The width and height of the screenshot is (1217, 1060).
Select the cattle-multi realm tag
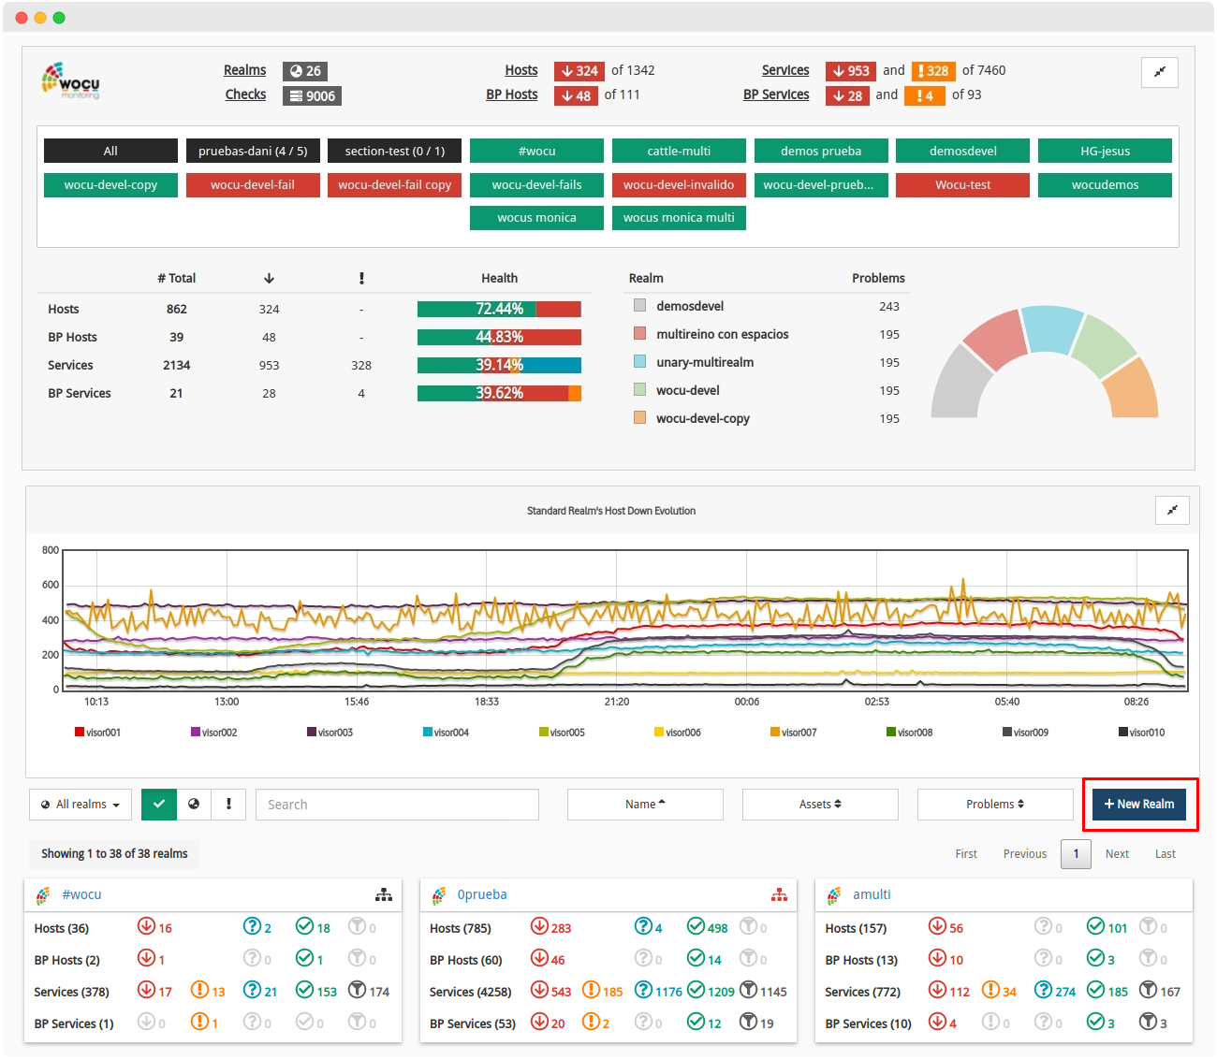click(x=679, y=151)
